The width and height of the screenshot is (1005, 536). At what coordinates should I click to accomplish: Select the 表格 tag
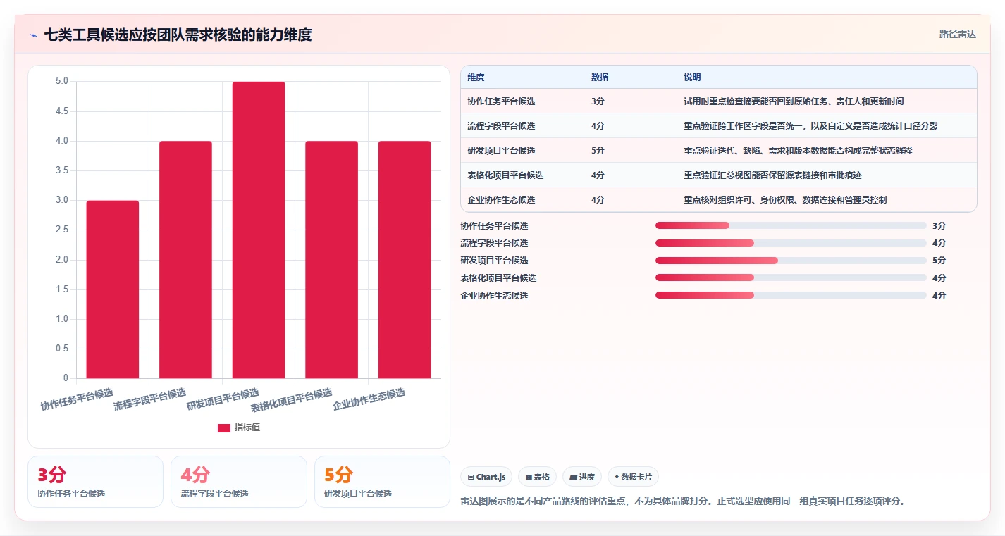[537, 477]
